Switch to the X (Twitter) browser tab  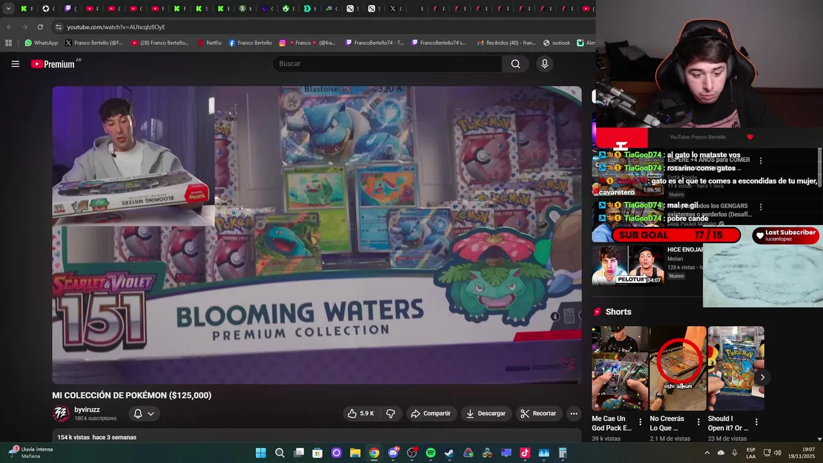point(393,8)
